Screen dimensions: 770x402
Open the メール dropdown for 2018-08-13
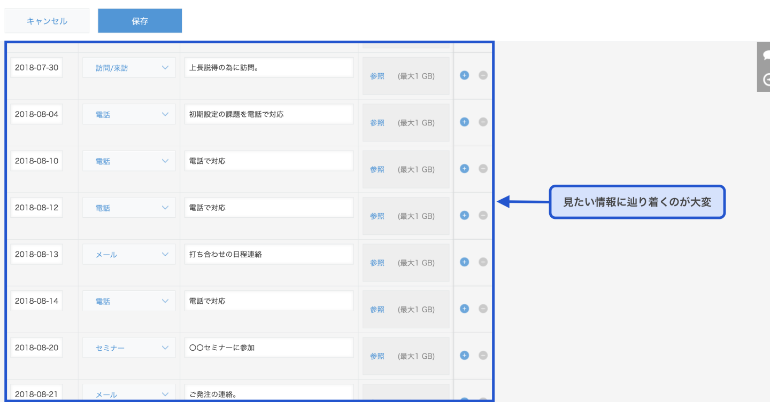[129, 255]
